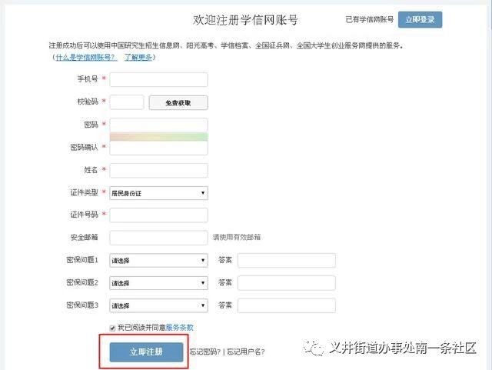The width and height of the screenshot is (492, 370).
Task: Click the 免费获取 code button
Action: (178, 103)
